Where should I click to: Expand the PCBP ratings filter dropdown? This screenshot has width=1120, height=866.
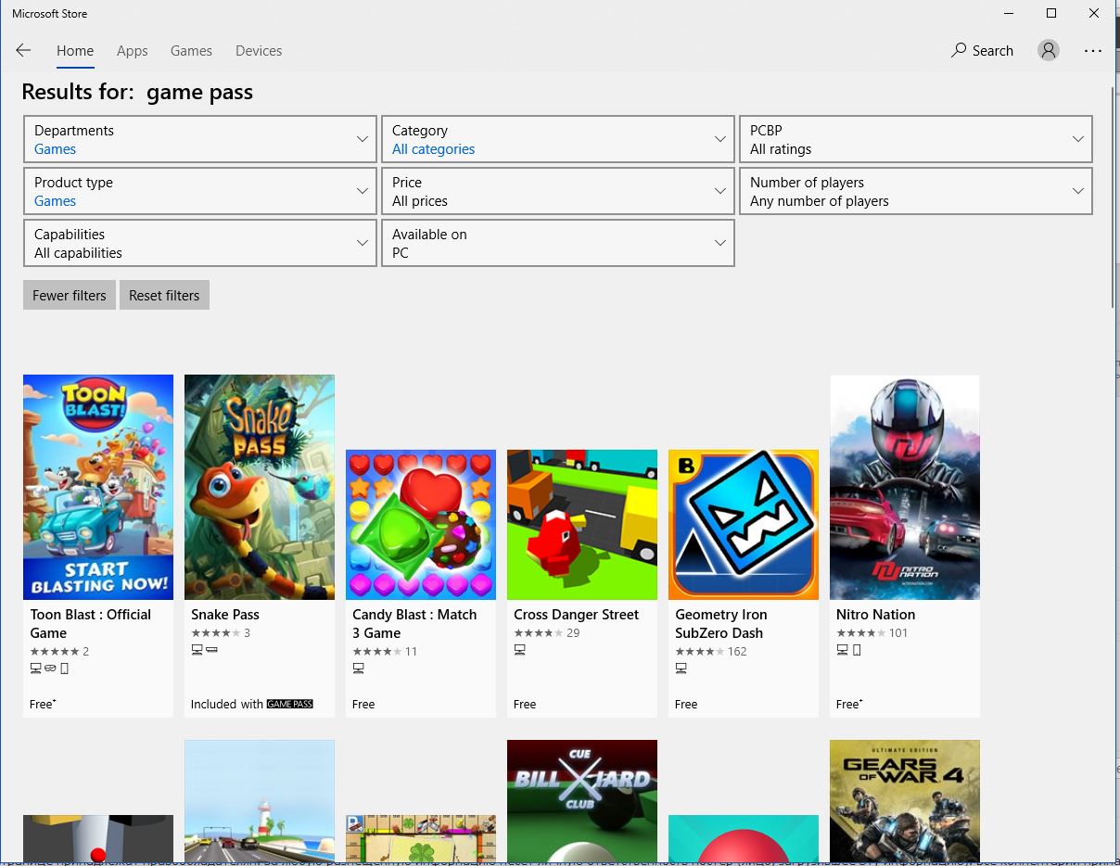915,139
